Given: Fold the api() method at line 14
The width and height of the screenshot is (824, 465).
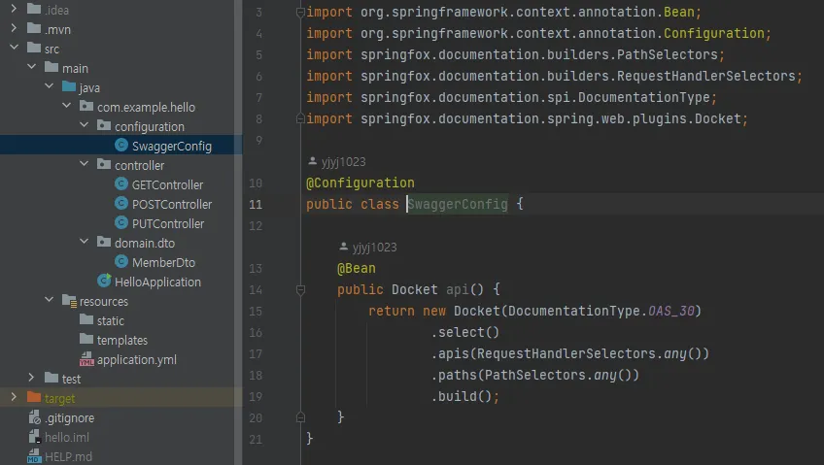Looking at the screenshot, I should point(300,289).
